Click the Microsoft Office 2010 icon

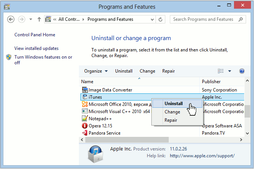(85, 104)
